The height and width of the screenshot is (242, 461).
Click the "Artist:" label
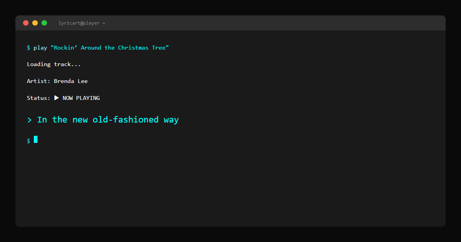[38, 81]
